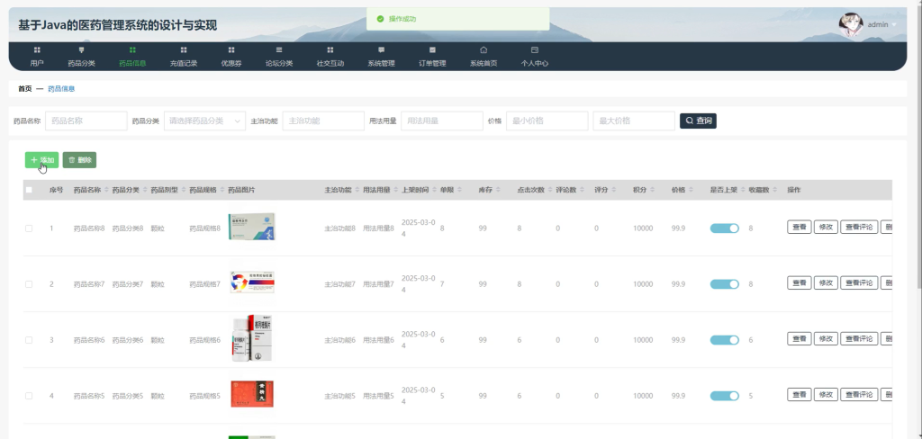Click the 查询 search button
This screenshot has width=922, height=439.
pos(698,121)
